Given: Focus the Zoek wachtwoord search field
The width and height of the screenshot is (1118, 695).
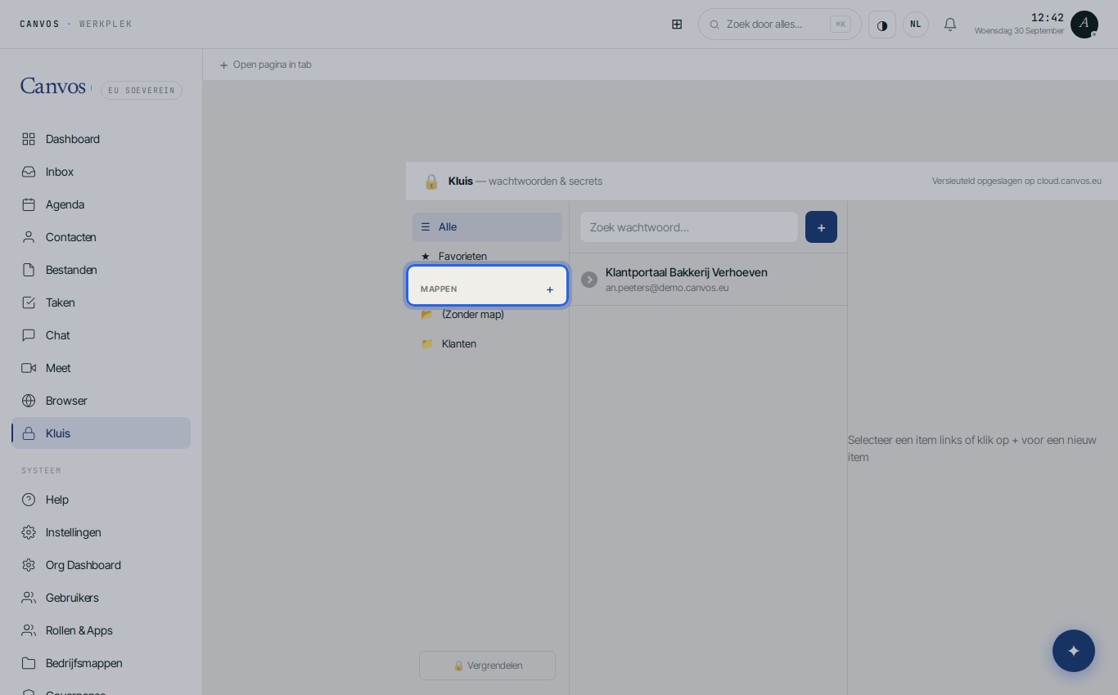Looking at the screenshot, I should (x=688, y=227).
